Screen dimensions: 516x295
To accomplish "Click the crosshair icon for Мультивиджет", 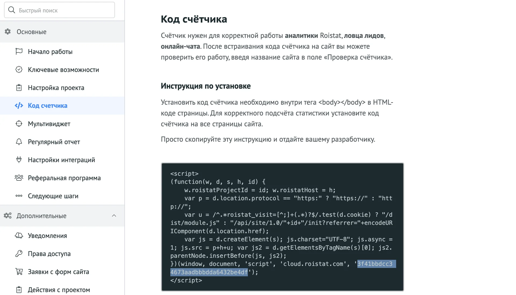I will (19, 123).
